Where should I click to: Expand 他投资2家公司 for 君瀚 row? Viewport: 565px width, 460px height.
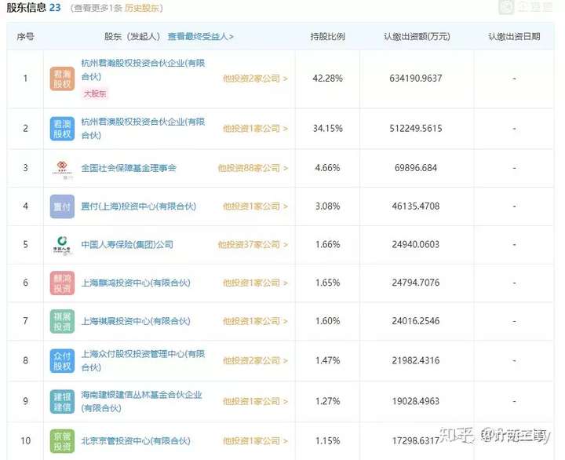point(255,78)
